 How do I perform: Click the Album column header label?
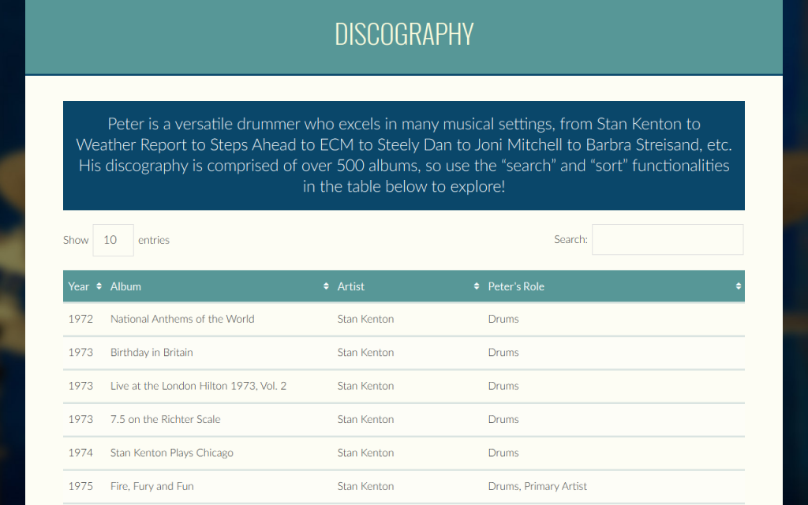125,286
